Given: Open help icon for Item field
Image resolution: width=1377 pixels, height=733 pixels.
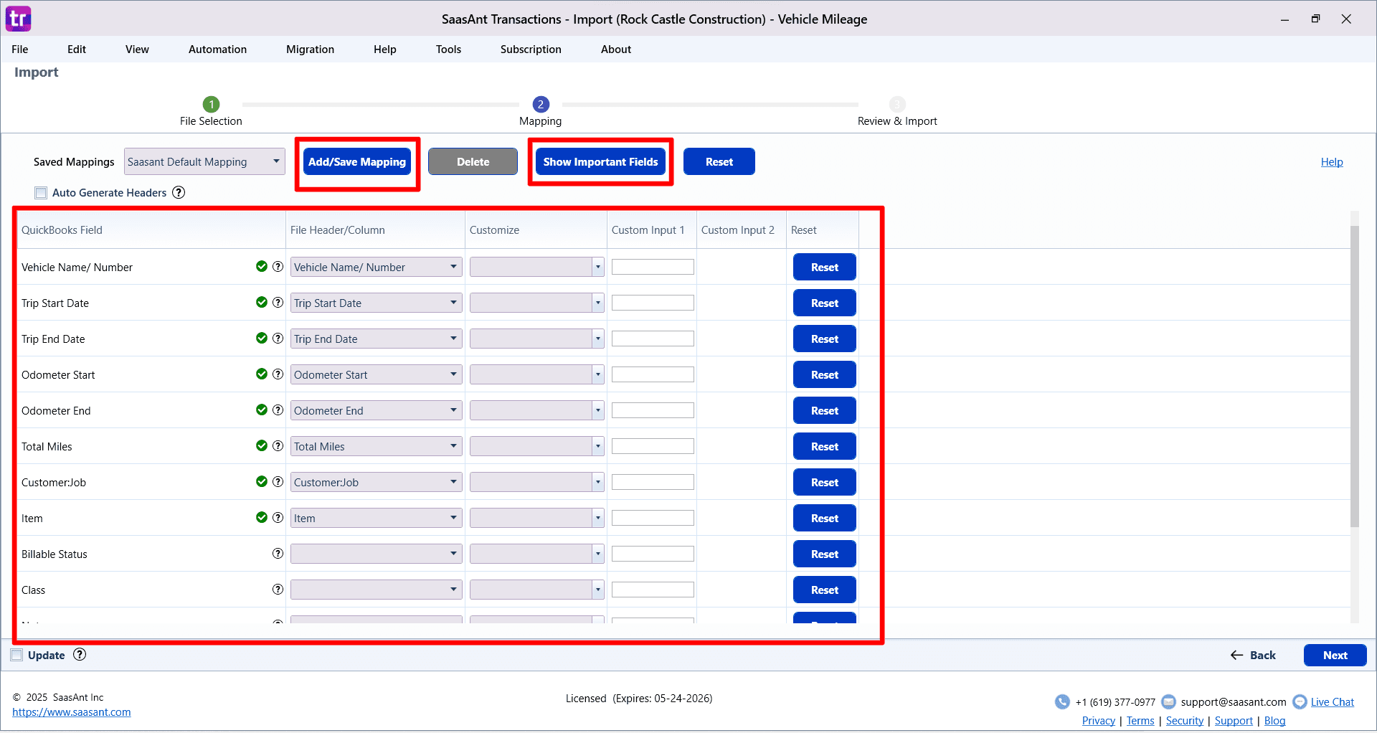Looking at the screenshot, I should click(x=278, y=518).
